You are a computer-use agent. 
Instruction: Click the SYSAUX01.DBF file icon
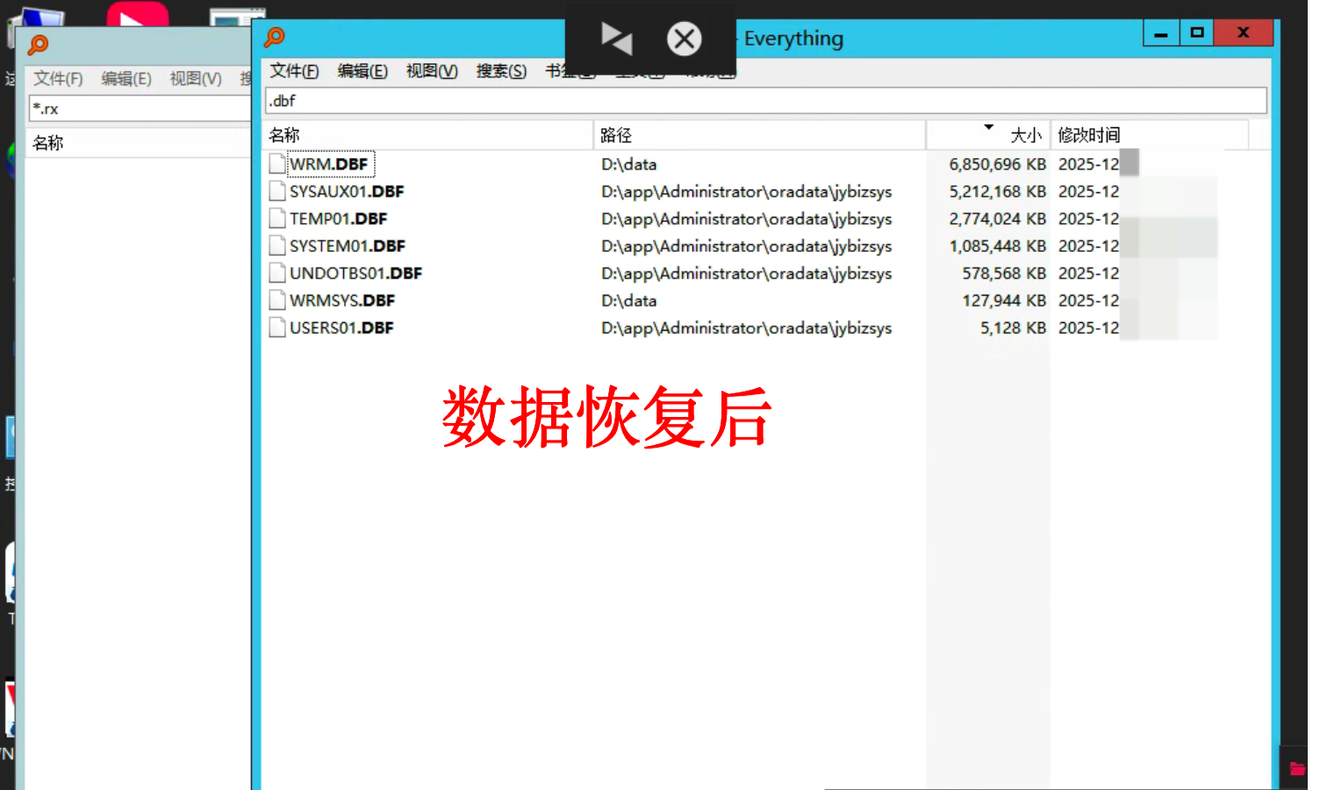(277, 191)
